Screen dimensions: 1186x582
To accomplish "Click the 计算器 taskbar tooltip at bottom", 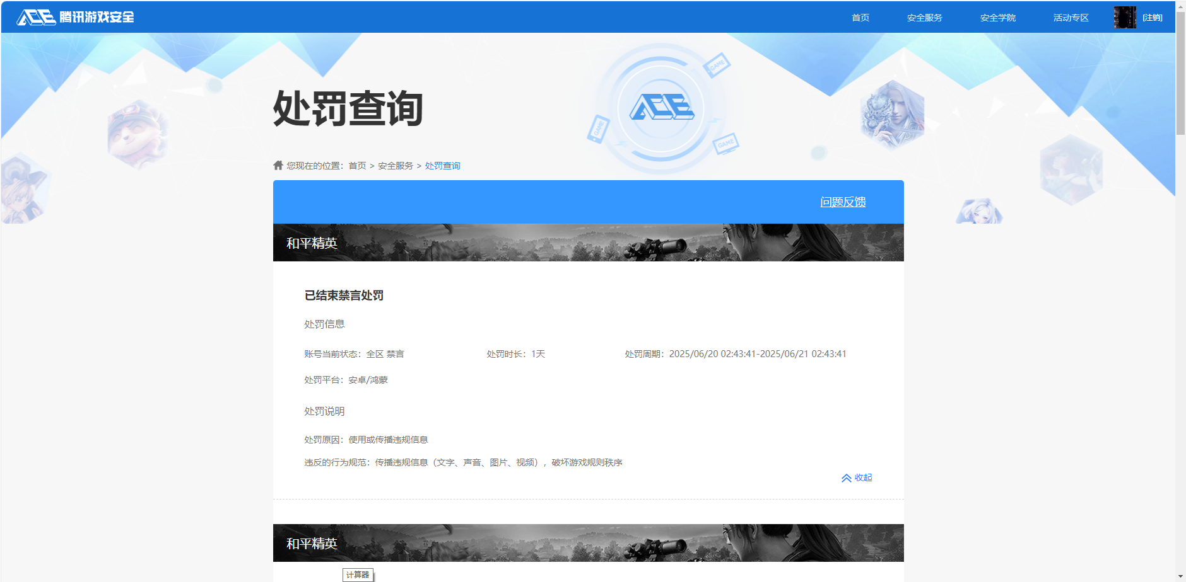I will coord(356,574).
